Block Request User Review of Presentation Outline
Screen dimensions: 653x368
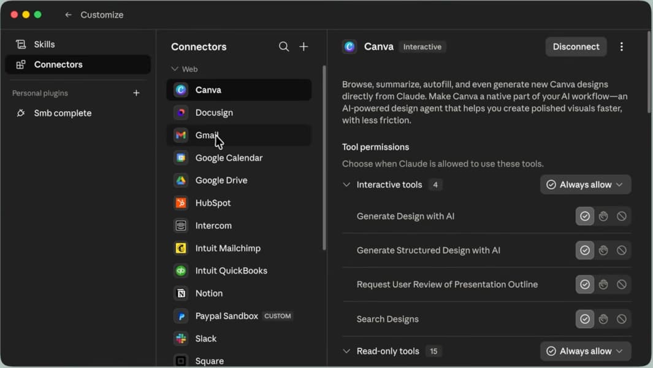[x=621, y=285]
